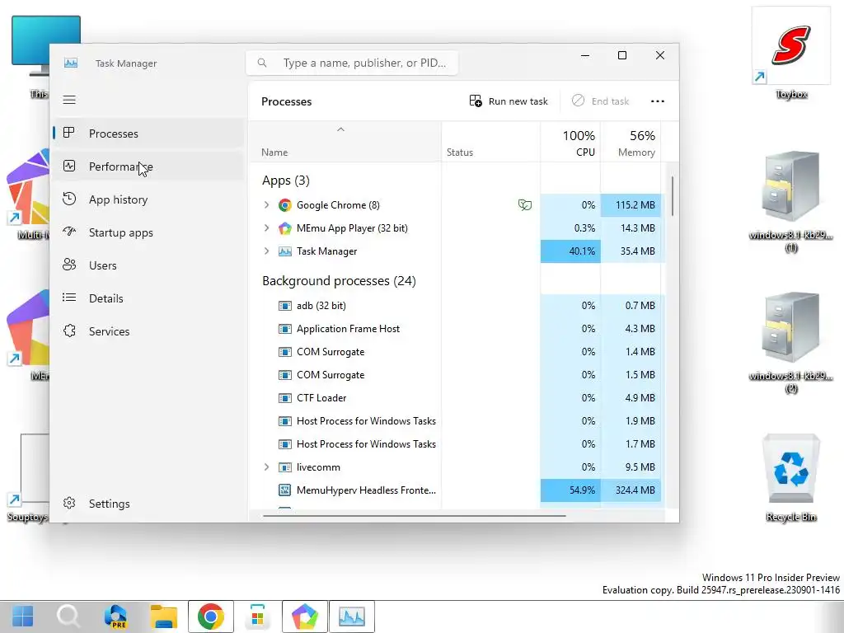Click the MemuHyperv Headless Frontend process icon
This screenshot has height=633, width=844.
(284, 490)
